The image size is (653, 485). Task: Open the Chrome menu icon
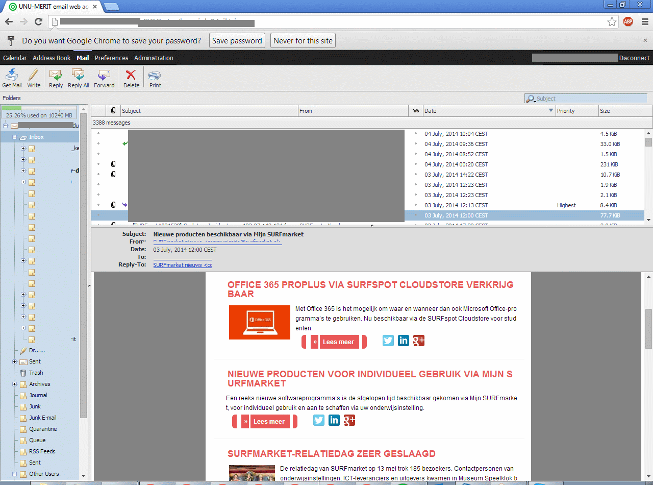pyautogui.click(x=644, y=21)
